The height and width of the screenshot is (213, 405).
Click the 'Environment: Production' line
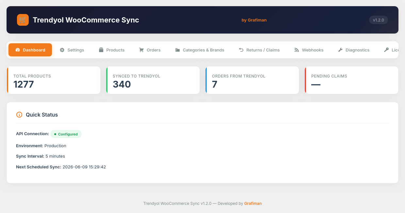tap(41, 146)
